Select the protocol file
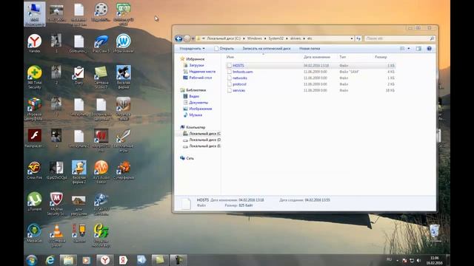 point(239,84)
